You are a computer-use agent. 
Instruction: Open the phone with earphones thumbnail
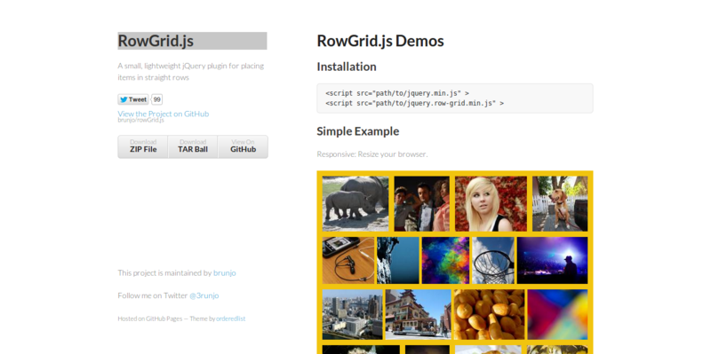[348, 260]
